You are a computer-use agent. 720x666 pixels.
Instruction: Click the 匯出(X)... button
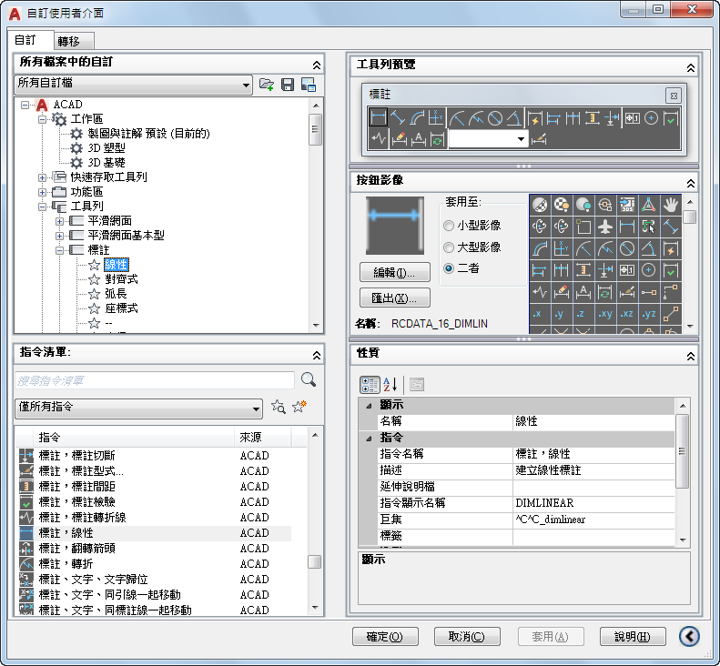[x=394, y=298]
